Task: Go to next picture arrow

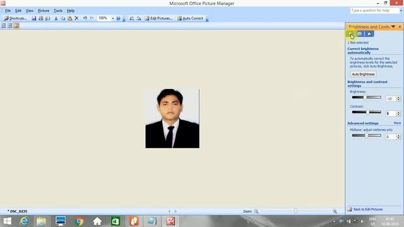Action: pos(175,211)
